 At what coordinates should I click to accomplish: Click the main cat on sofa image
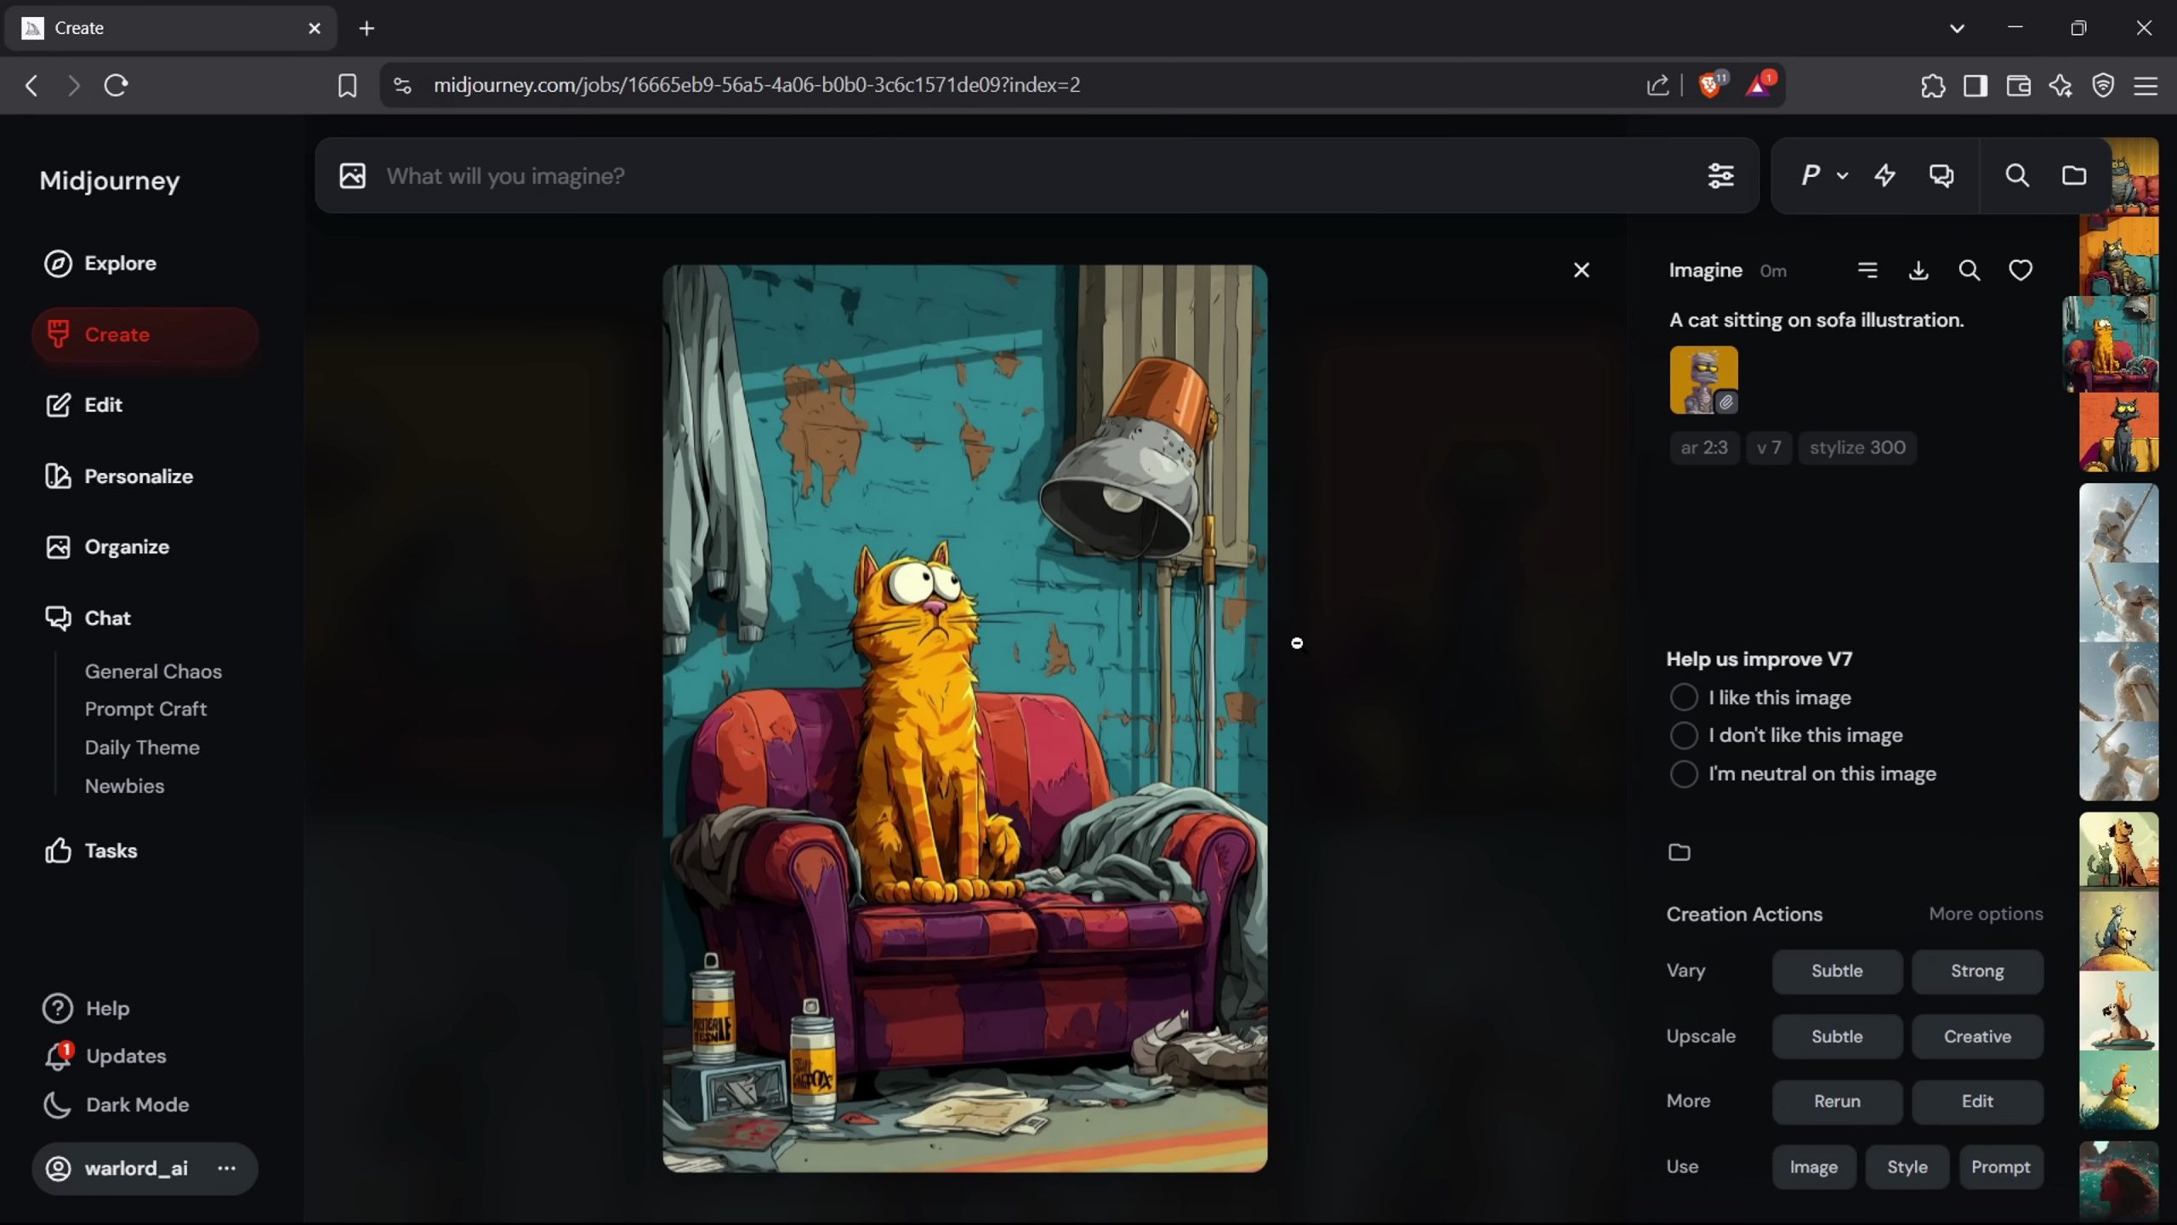(x=964, y=719)
